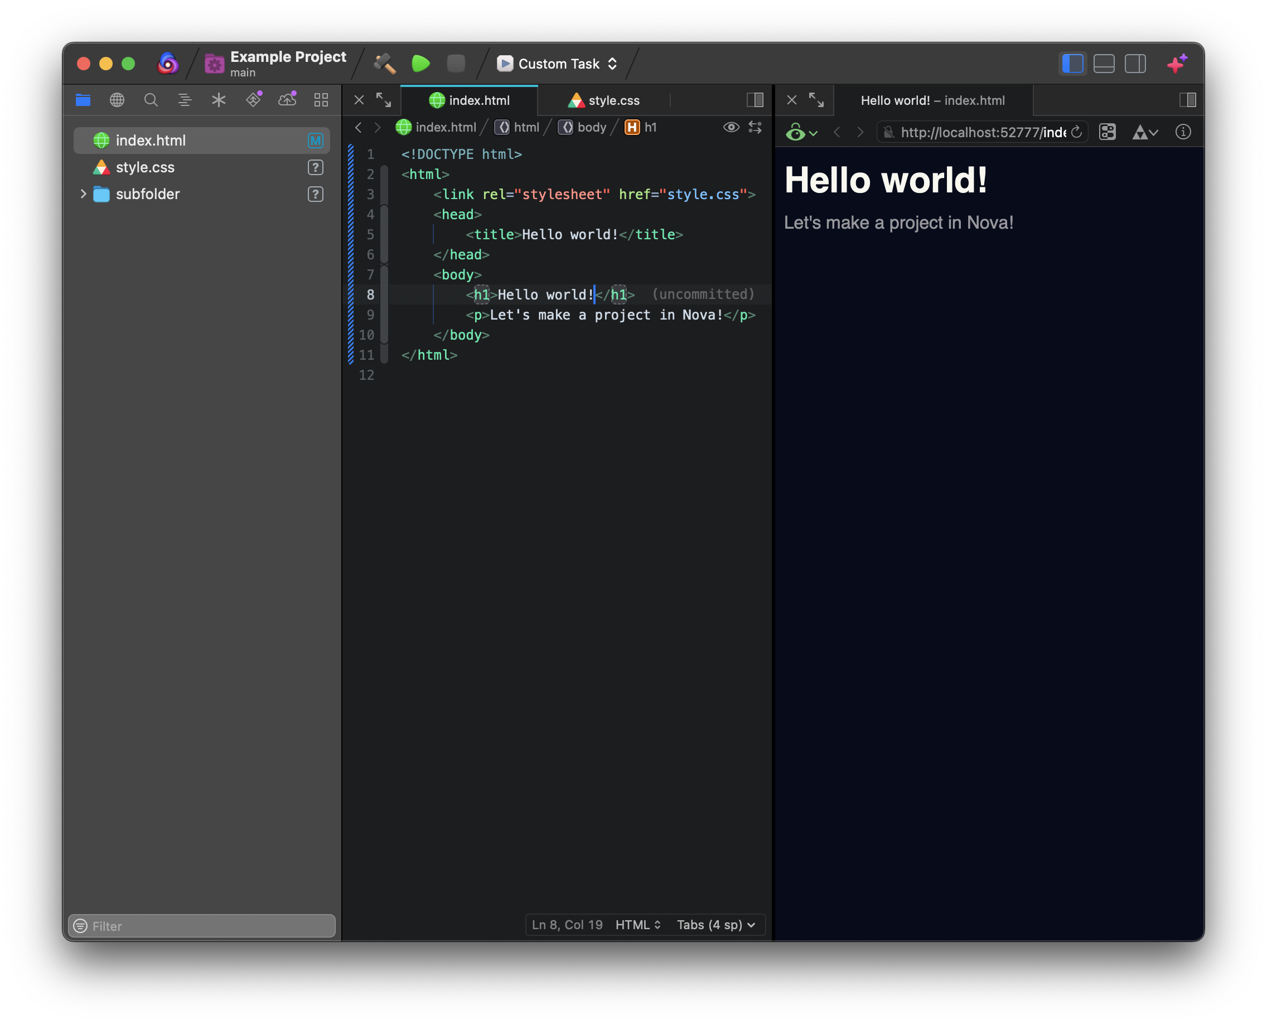Click the Stop task button

[456, 63]
